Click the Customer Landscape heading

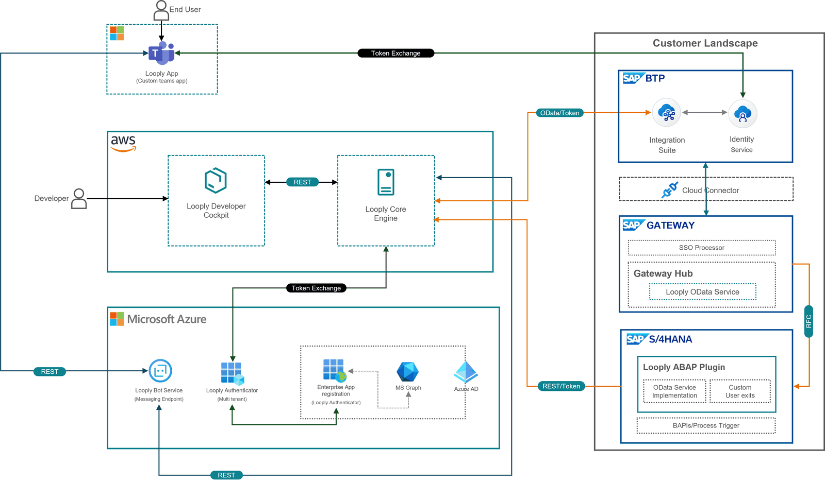705,43
